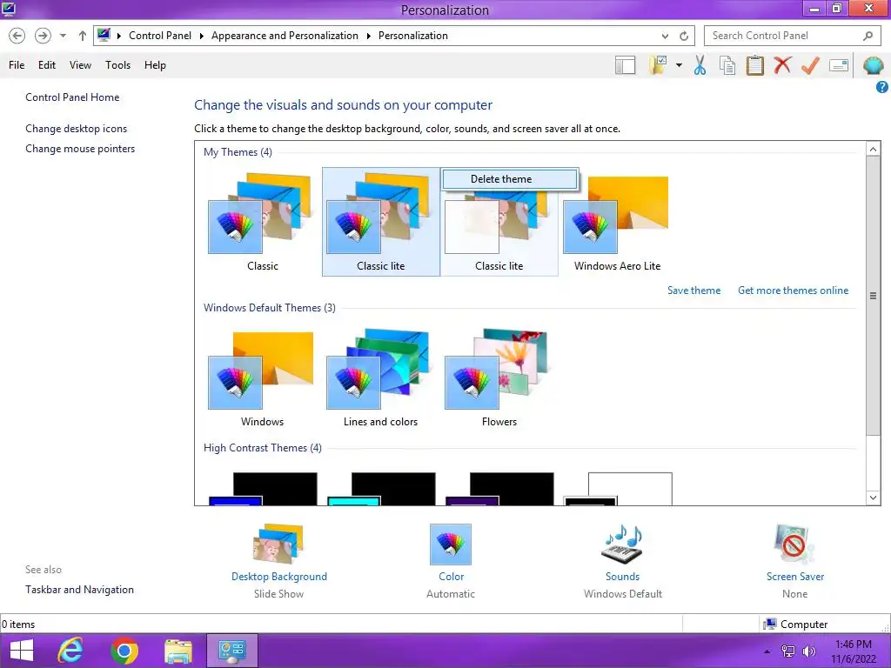The height and width of the screenshot is (668, 891).
Task: Select the Flowers theme
Action: [499, 377]
